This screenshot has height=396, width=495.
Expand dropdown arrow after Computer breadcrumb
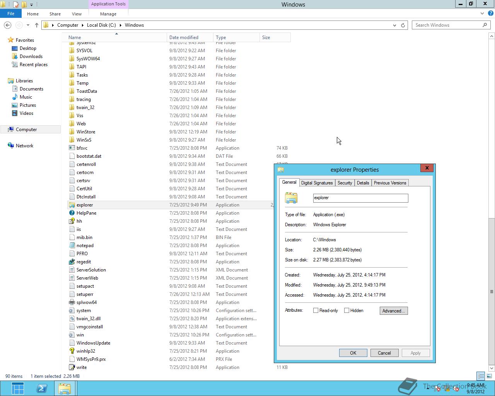(82, 25)
